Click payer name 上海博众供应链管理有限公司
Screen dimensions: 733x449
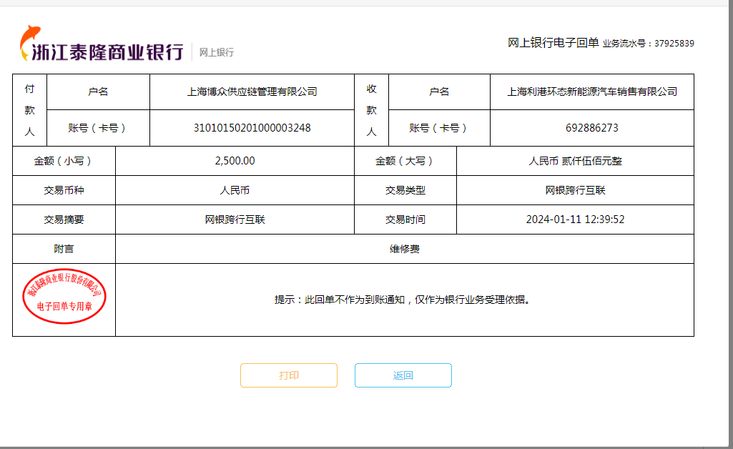pos(252,92)
